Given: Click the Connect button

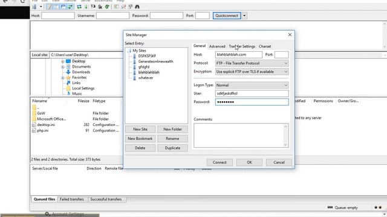Looking at the screenshot, I should tap(220, 162).
